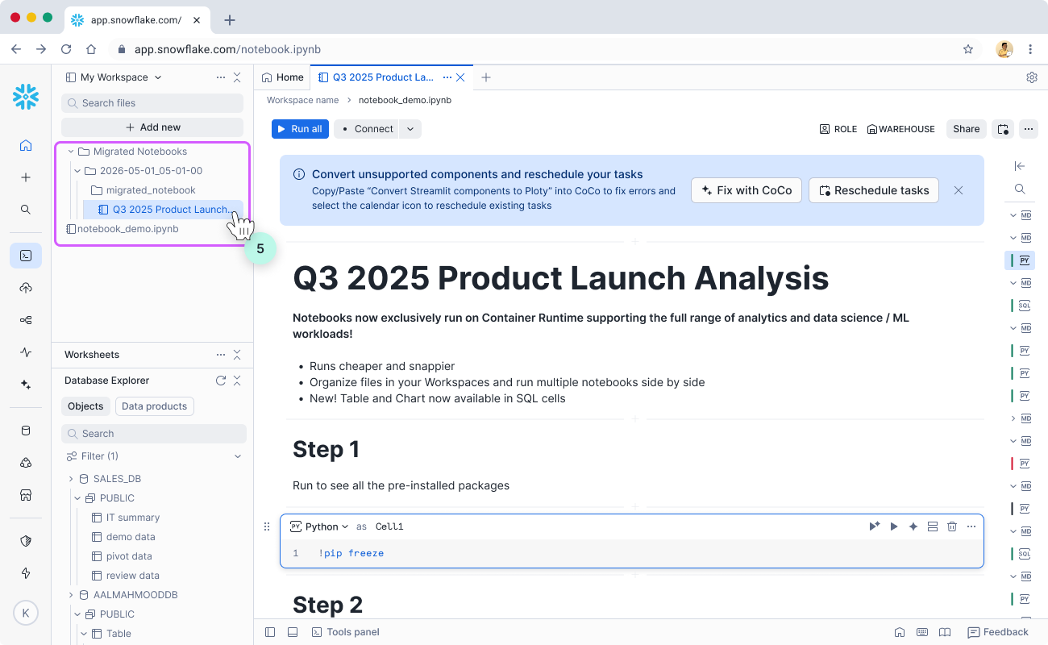The image size is (1048, 645).
Task: Expand the SALES_DB database
Action: click(x=71, y=479)
